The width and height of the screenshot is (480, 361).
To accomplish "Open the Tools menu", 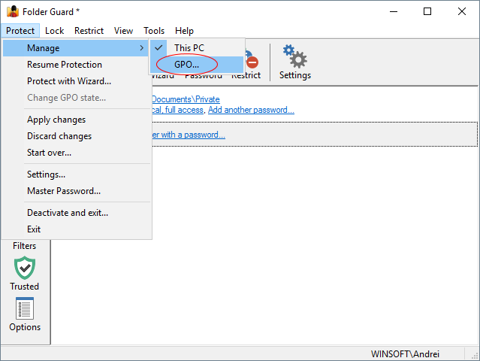I will (154, 31).
